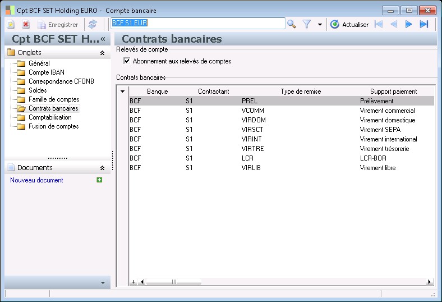
Task: Collapse the left sidebar with double chevron
Action: point(103,39)
